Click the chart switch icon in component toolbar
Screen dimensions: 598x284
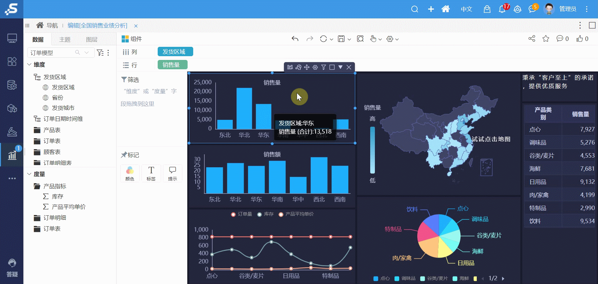click(290, 67)
